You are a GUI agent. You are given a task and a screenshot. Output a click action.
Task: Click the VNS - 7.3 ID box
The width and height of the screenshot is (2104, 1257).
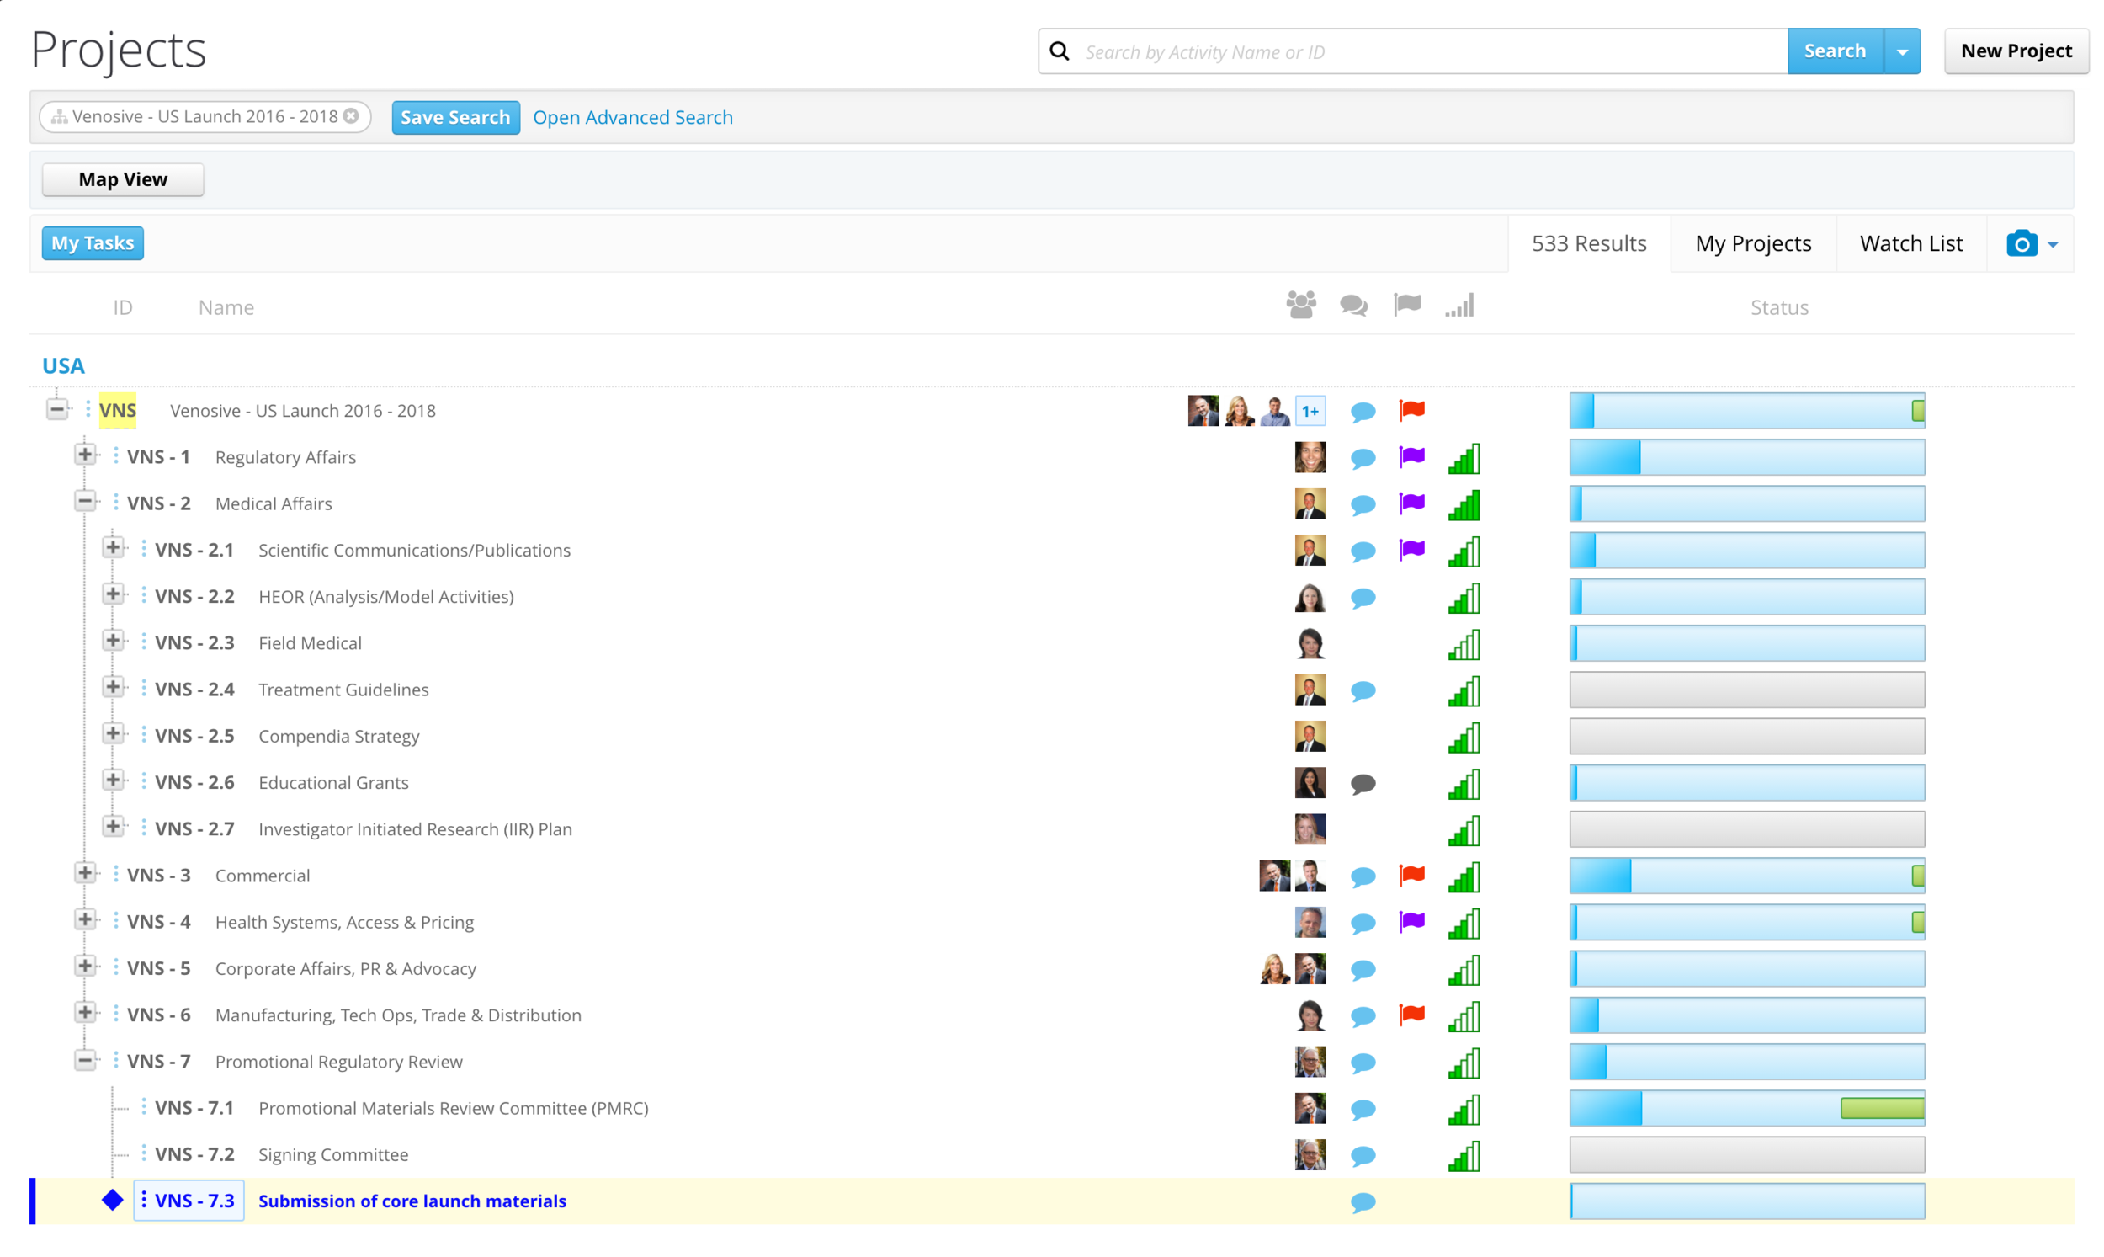click(189, 1201)
